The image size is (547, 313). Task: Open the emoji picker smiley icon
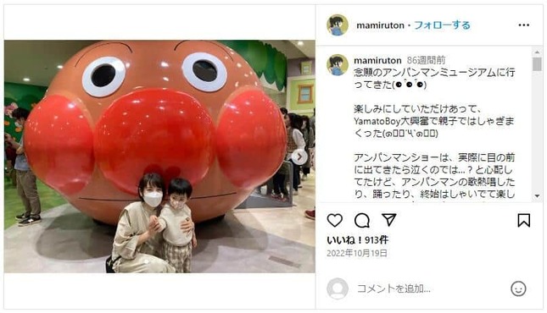coord(518,288)
